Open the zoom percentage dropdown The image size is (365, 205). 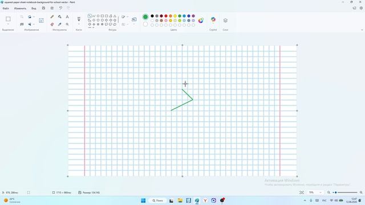coord(321,192)
